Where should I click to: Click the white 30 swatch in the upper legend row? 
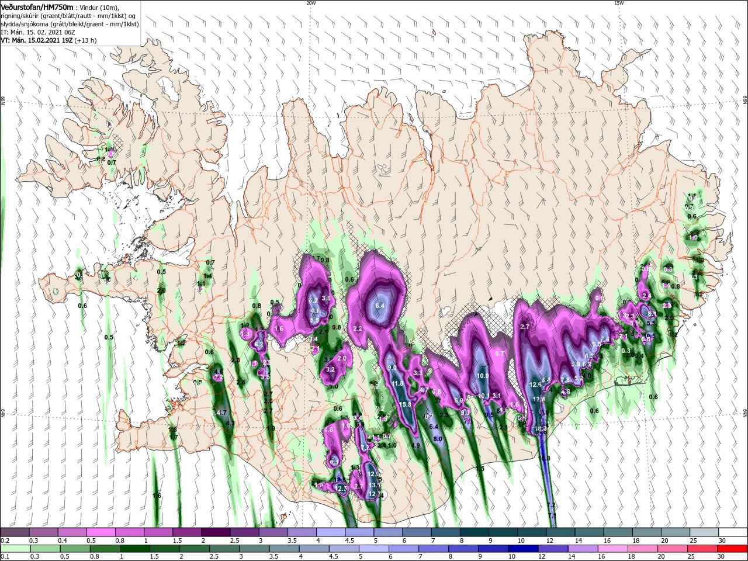[x=733, y=532]
